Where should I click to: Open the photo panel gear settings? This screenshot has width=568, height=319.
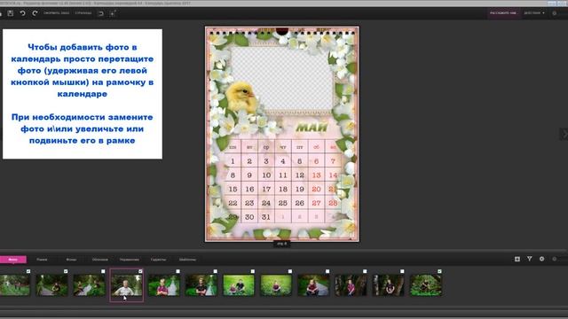pyautogui.click(x=542, y=259)
